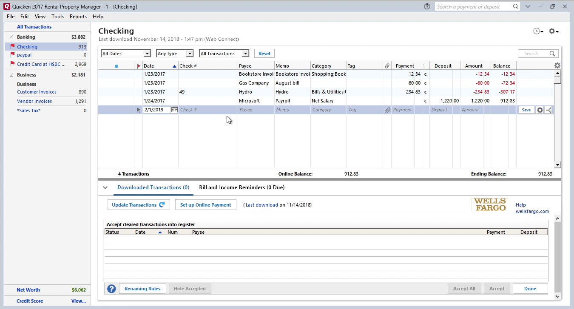Image resolution: width=574 pixels, height=309 pixels.
Task: Collapse the Banking section in sidebar
Action: (x=12, y=37)
